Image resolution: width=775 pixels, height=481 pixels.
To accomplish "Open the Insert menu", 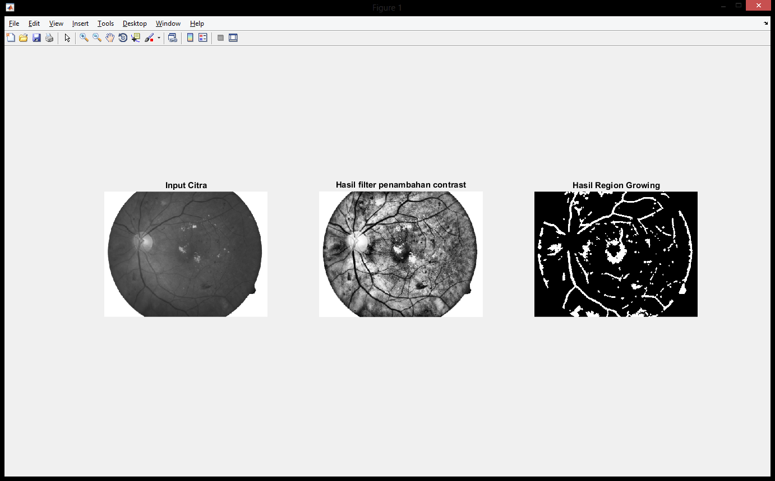I will tap(80, 24).
